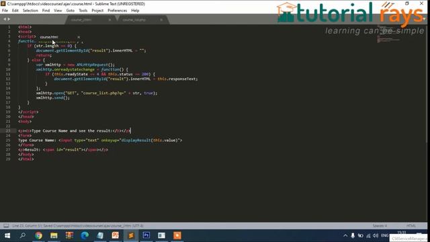
Task: Toggle the side bar panel switcher icon
Action: (x=6, y=226)
